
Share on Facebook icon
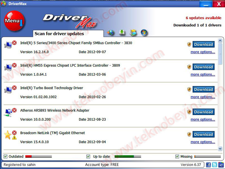click(x=208, y=165)
